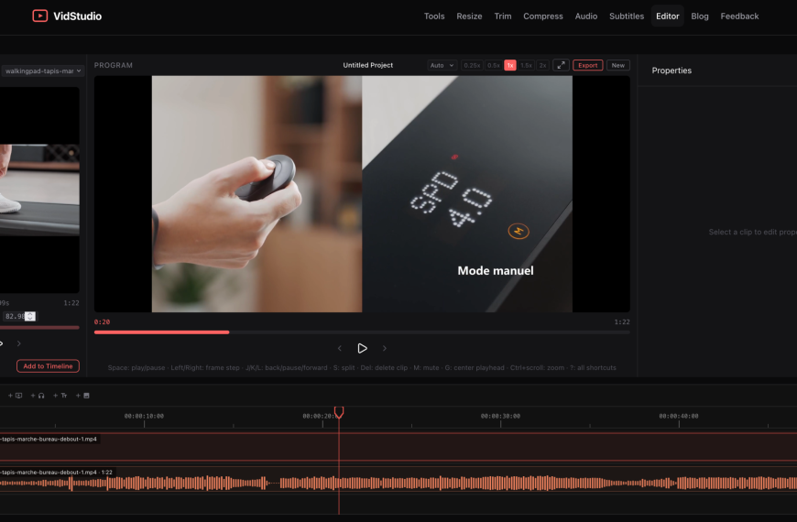Click the New project button
797x522 pixels.
coord(618,65)
